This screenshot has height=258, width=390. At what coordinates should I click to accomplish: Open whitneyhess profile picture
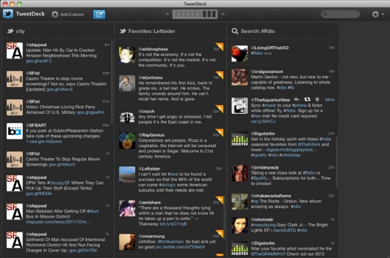pos(127,55)
